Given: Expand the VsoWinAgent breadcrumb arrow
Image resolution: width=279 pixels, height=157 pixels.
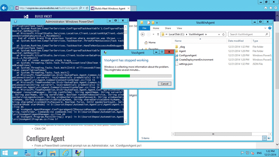Looking at the screenshot, I should 206,34.
